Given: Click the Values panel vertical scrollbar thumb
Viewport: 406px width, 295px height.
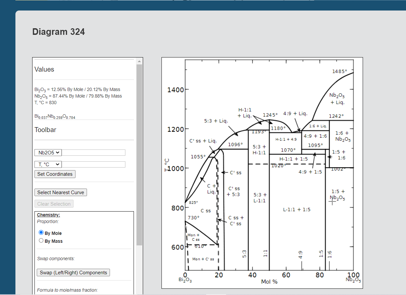Looking at the screenshot, I should click(x=139, y=154).
